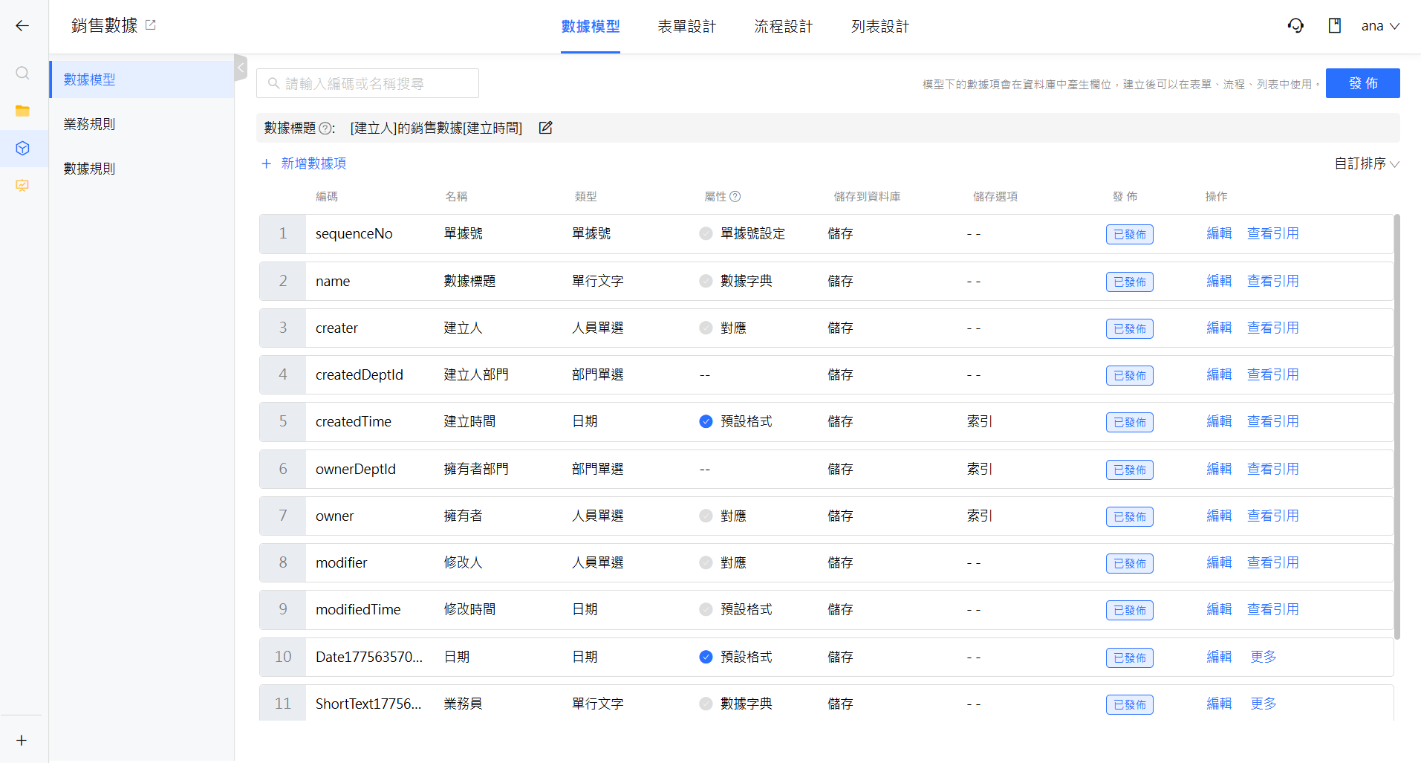Open the ana user dropdown
Viewport: 1421px width, 763px height.
[1380, 26]
